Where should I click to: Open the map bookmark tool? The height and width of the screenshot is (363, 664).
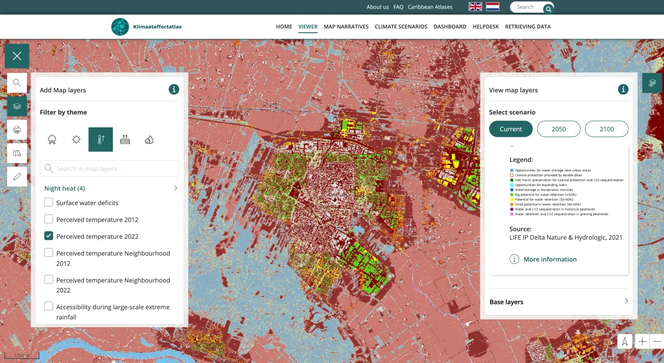point(17,153)
